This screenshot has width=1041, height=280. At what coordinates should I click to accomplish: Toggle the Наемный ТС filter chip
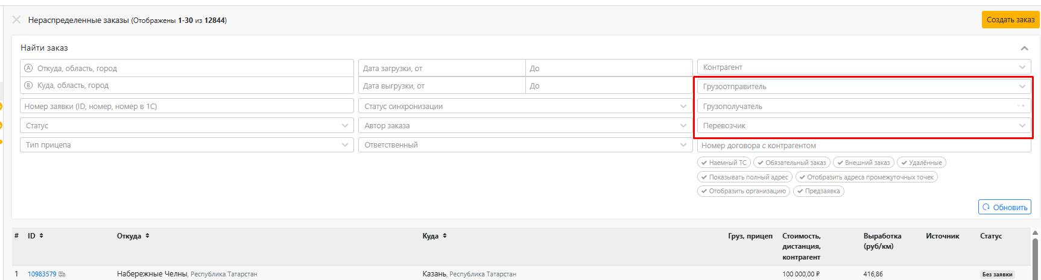[724, 163]
